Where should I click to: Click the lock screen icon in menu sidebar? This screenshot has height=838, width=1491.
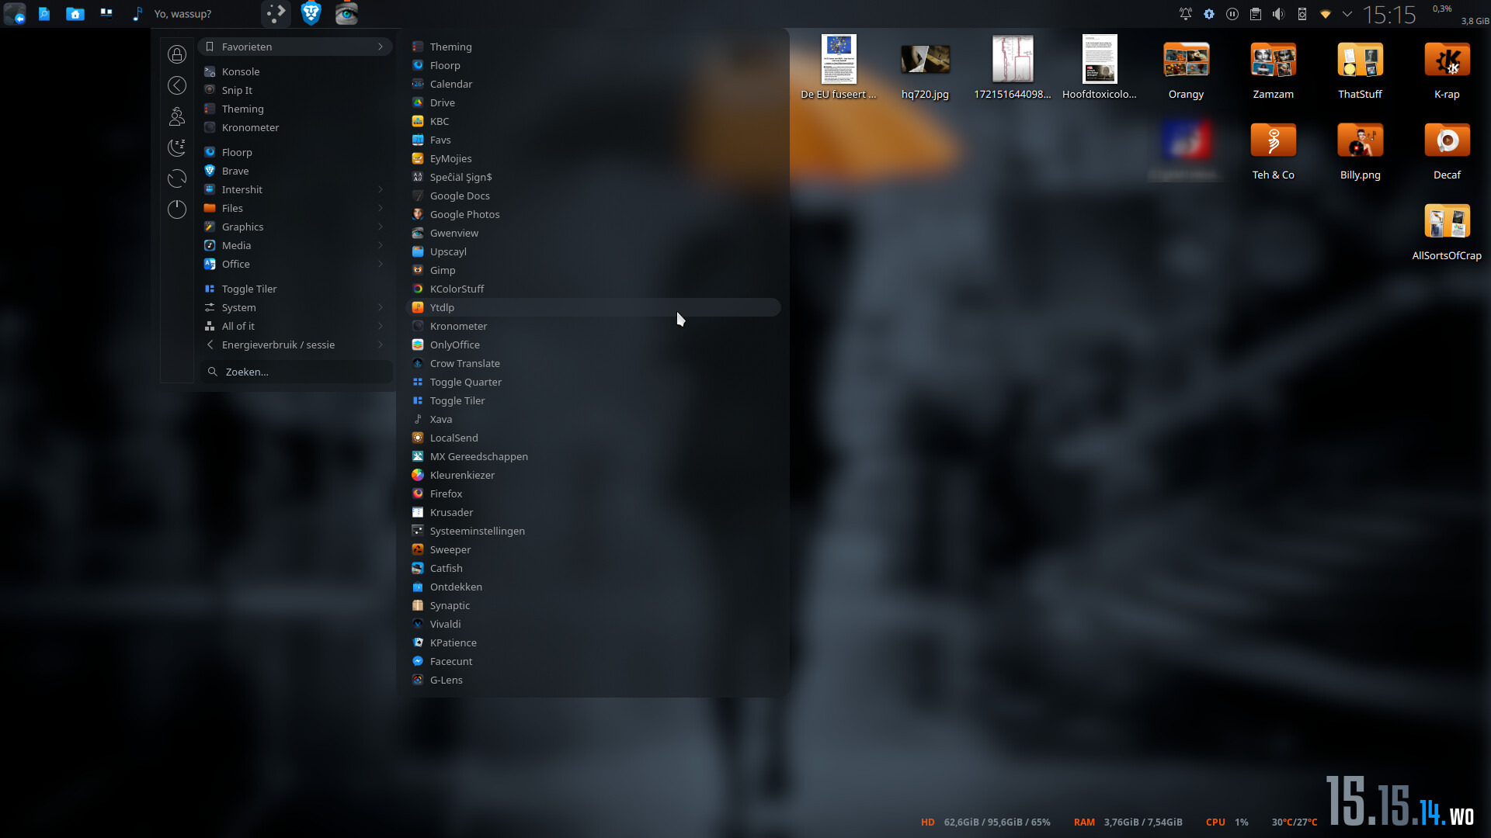(x=177, y=54)
